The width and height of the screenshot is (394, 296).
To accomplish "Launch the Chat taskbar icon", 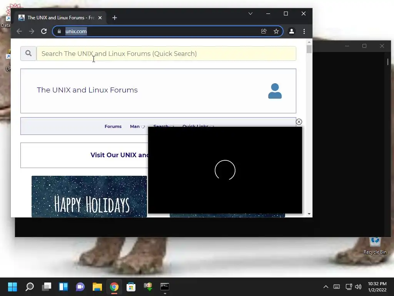I will pyautogui.click(x=80, y=287).
